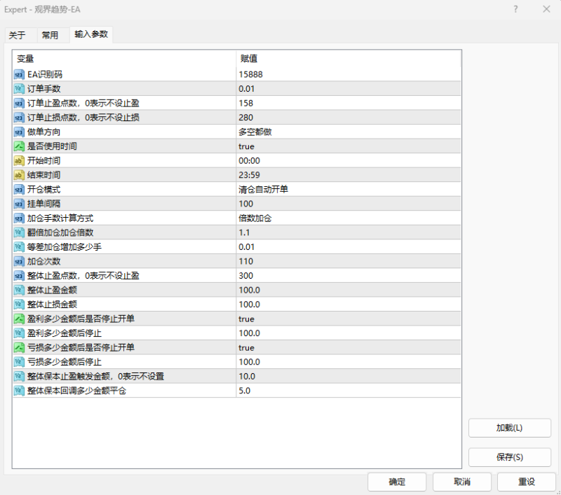Open the 做单方向 selection showing 多空都做
Screen dimensions: 561x495
point(316,131)
